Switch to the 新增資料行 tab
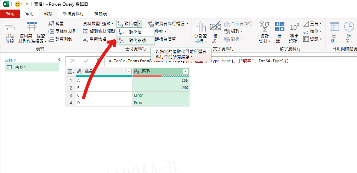357x173 pixels. pyautogui.click(x=73, y=13)
